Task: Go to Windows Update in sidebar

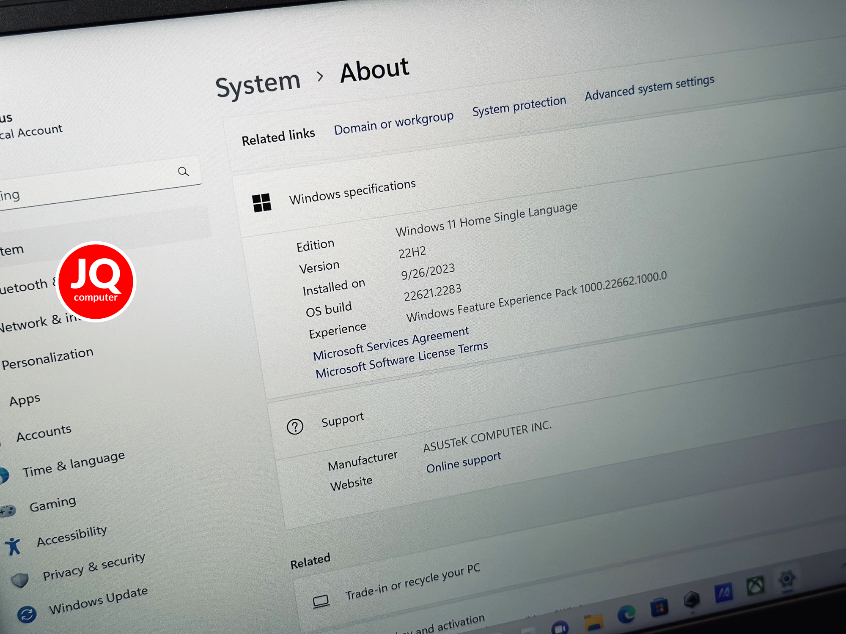Action: (98, 600)
